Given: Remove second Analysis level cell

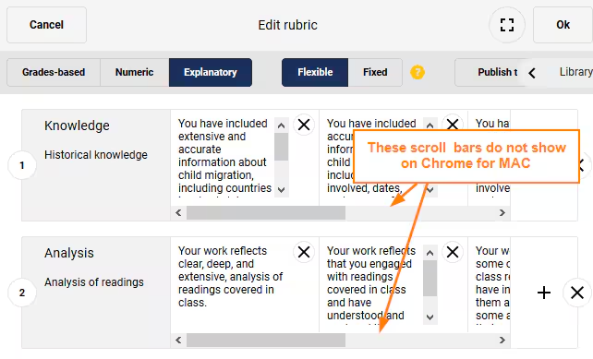Looking at the screenshot, I should [453, 252].
